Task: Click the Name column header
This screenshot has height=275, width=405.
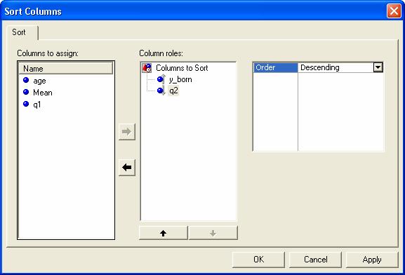Action: (x=66, y=69)
